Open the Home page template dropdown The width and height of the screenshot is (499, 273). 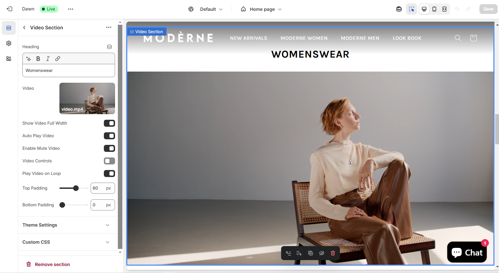coord(261,9)
